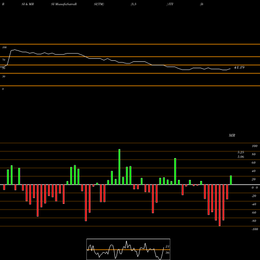Screen dimensions: 260x260
Task: Click the RSI axis label 30
Action: tap(4, 76)
